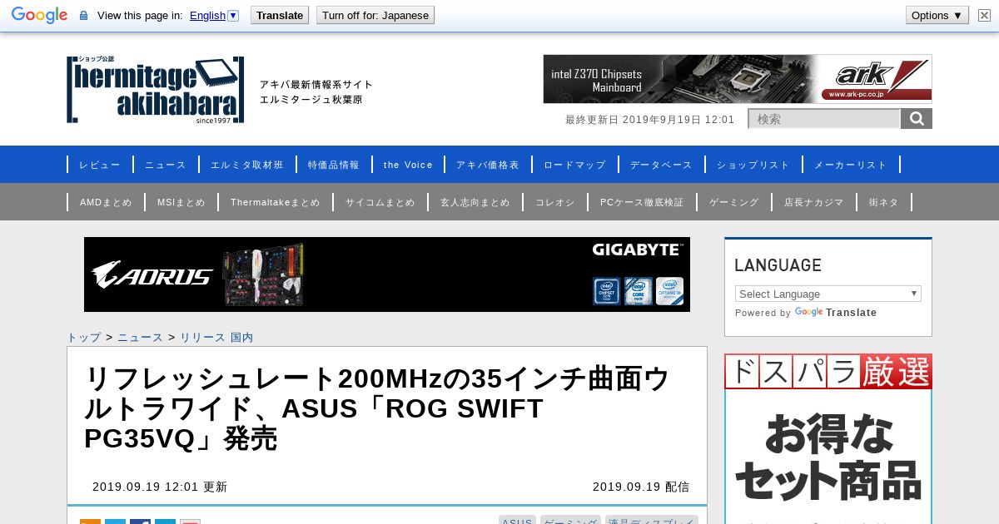Open the English language dropdown
The width and height of the screenshot is (999, 524).
coord(214,15)
